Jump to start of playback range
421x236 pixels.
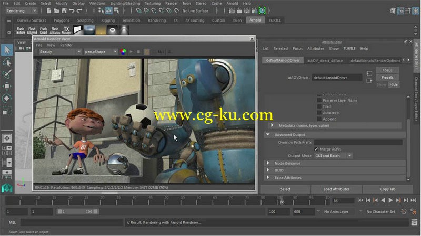(360, 200)
